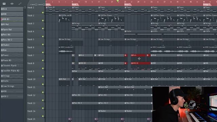The height and width of the screenshot is (122, 217).
Task: Select the highlighted 808 #2 pattern in picker
Action: (12, 19)
